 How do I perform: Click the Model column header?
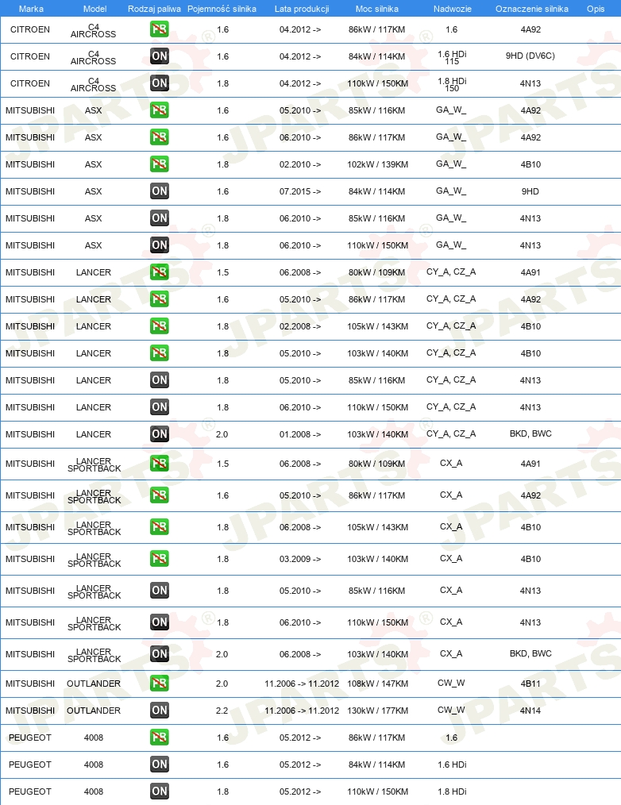(95, 9)
